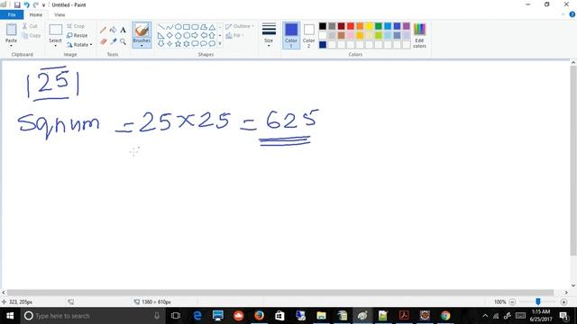
Task: Click the Crop button
Action: (x=76, y=26)
